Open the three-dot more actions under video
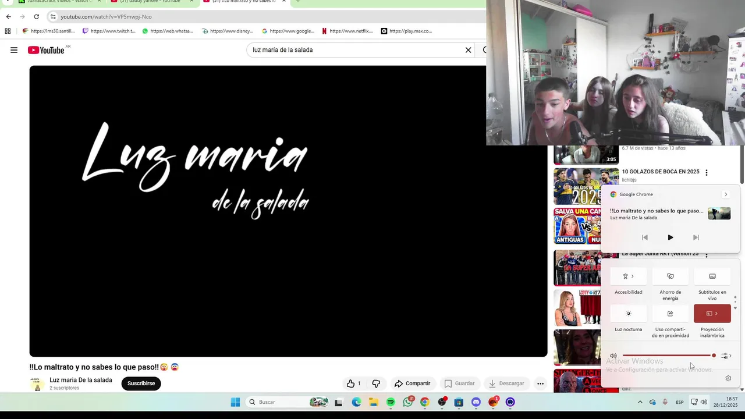Viewport: 745px width, 419px height. [540, 384]
